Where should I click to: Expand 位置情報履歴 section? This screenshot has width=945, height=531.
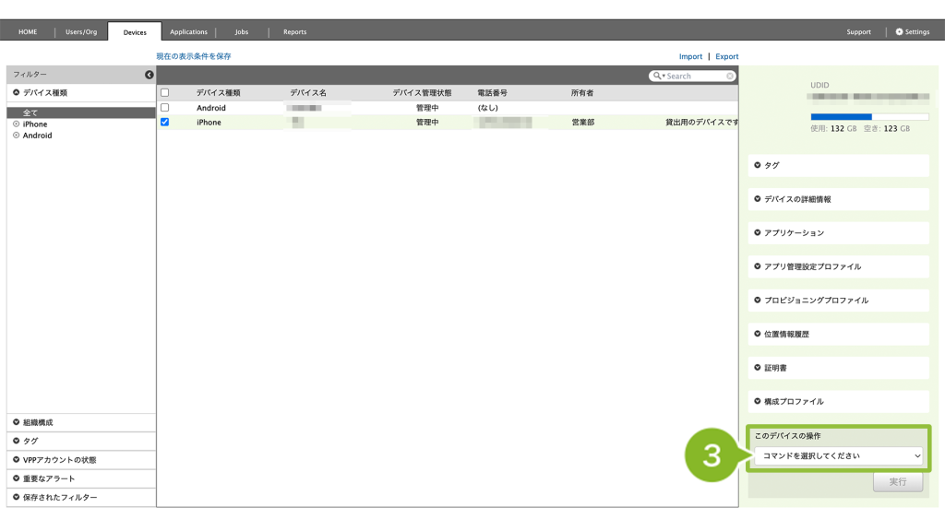coord(838,334)
